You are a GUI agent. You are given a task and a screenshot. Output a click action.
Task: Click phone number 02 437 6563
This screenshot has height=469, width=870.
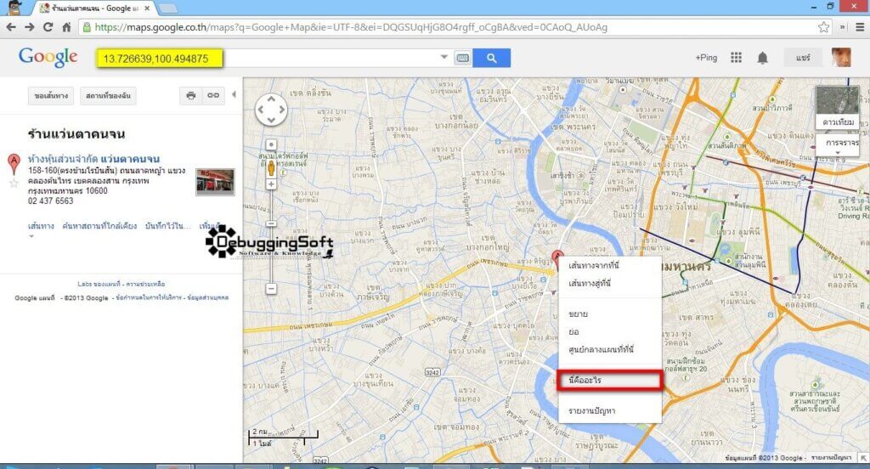[50, 201]
